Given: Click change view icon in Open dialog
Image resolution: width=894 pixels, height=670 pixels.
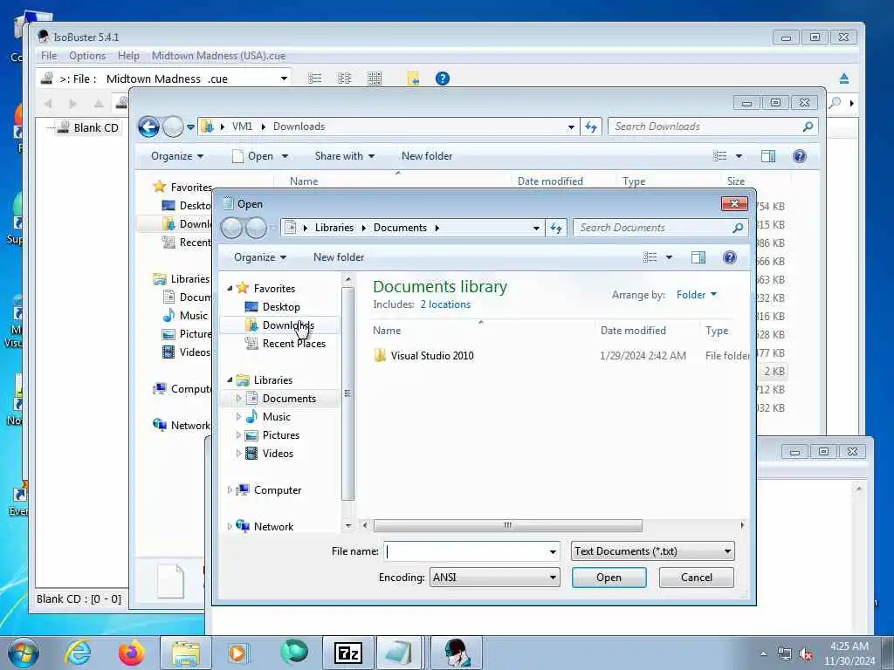Looking at the screenshot, I should pos(650,257).
